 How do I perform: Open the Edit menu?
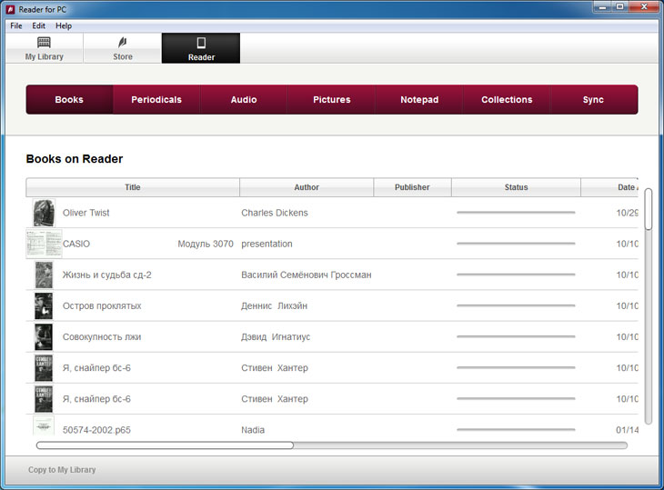(39, 25)
